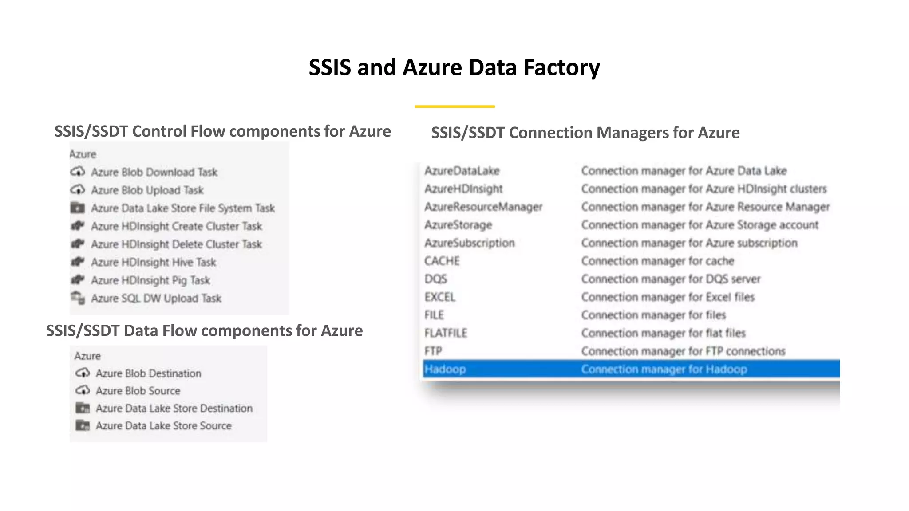Screen dimensions: 909x511
Task: Click 'Connection manager for cache' description
Action: [x=658, y=261]
